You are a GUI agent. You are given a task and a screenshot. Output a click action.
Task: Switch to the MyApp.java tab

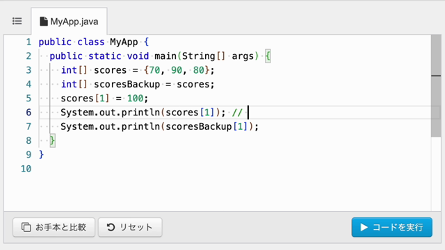pyautogui.click(x=69, y=22)
